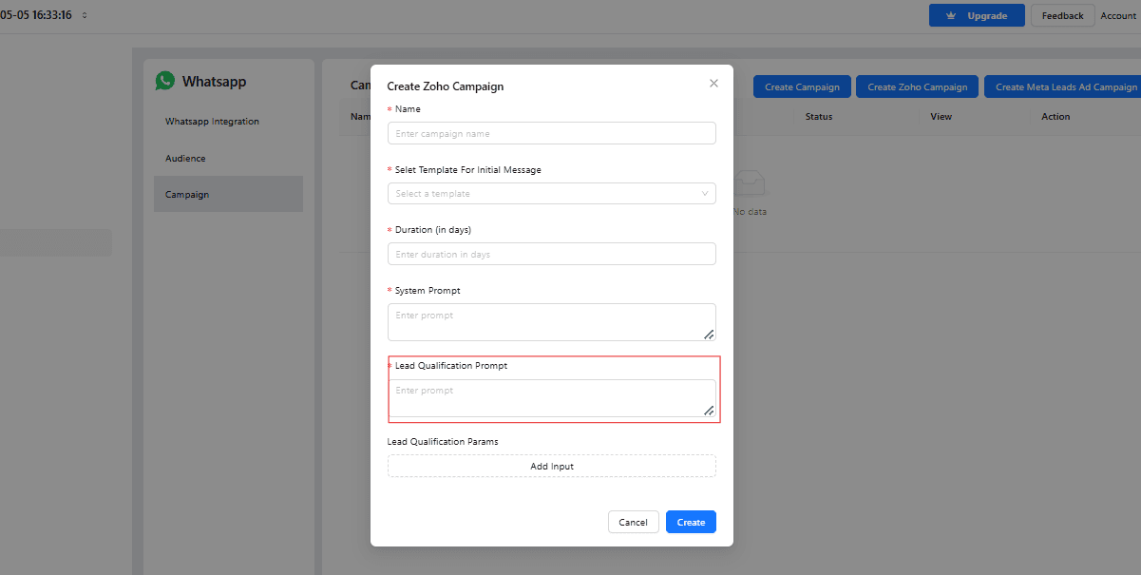
Task: Click System Prompt textarea resize handle
Action: 709,335
